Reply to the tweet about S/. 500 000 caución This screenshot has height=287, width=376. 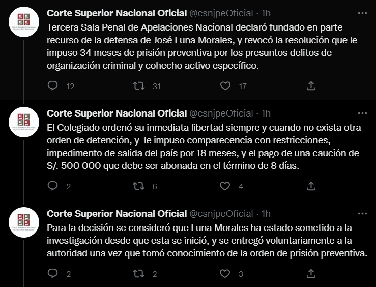click(x=53, y=186)
